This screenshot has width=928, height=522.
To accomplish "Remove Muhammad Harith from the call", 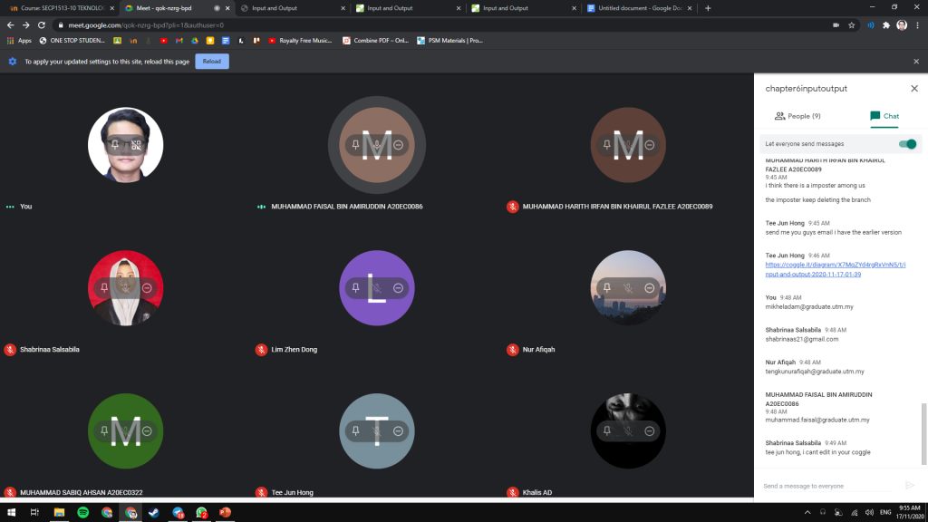I will tap(650, 145).
